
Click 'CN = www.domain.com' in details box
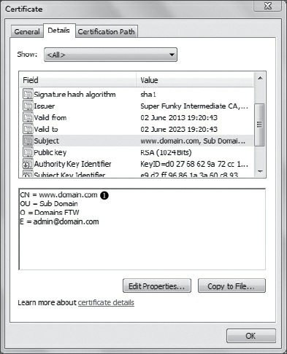click(x=58, y=195)
